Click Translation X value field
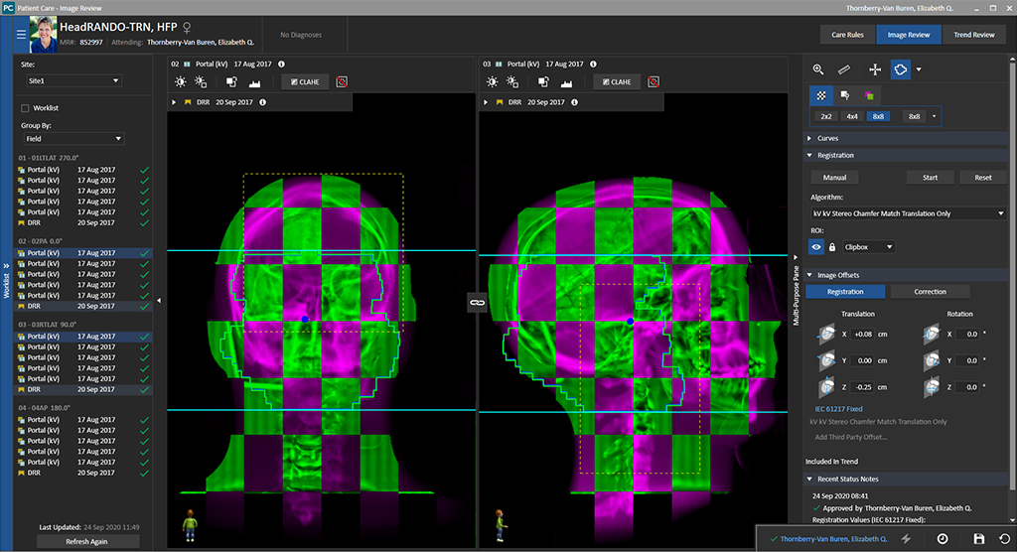Screen dimensions: 1017x552 (864, 335)
